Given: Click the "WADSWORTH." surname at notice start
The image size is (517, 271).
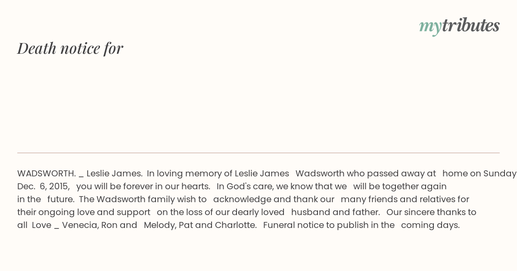Looking at the screenshot, I should [47, 173].
